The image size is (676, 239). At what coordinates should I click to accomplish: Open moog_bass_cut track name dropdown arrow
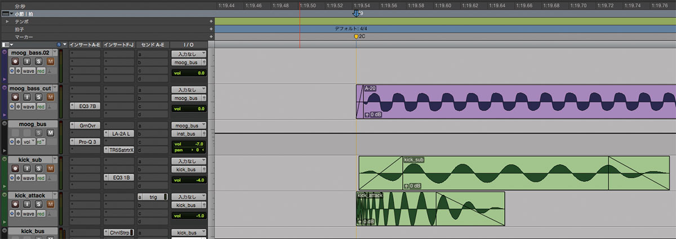55,88
